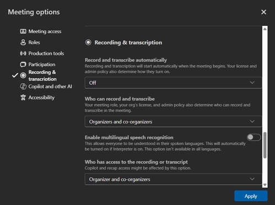Click the Record and transcribe automatically label
275x205 pixels.
coord(126,60)
